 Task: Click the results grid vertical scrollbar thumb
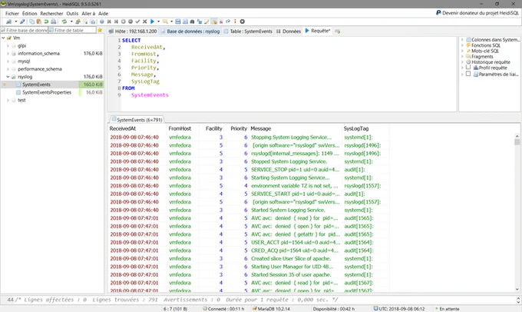click(517, 142)
